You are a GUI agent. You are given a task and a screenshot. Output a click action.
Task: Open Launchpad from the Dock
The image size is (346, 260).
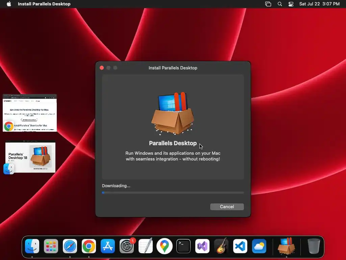tap(51, 246)
